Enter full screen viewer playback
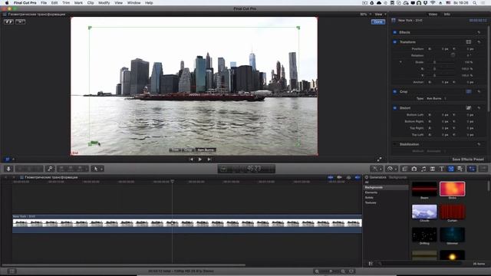The height and width of the screenshot is (276, 491). [x=379, y=159]
